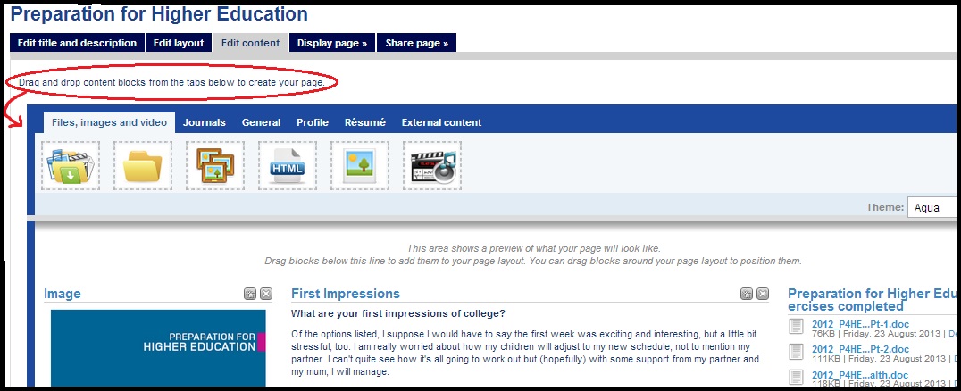This screenshot has width=961, height=391.
Task: Open the Profile content tab
Action: click(x=313, y=122)
